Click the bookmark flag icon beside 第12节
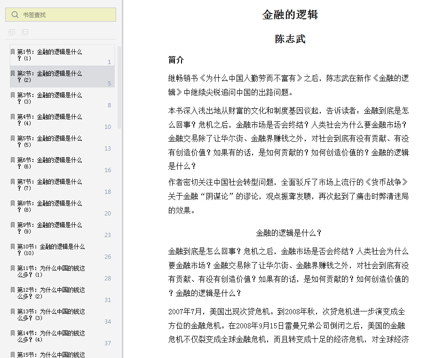 [x=13, y=290]
